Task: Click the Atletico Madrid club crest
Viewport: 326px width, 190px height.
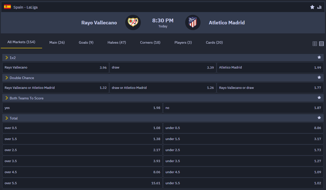Action: click(193, 22)
